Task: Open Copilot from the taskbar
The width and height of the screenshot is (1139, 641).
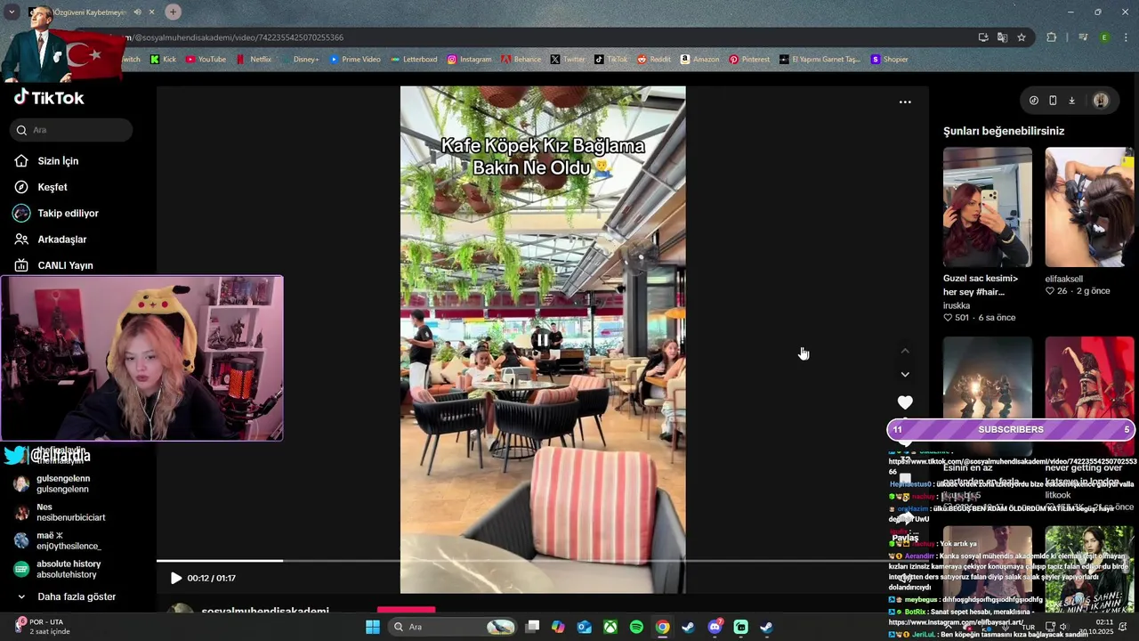Action: click(558, 627)
